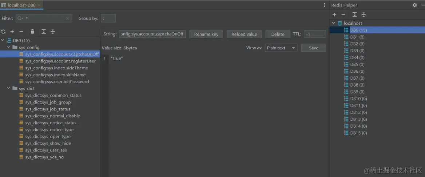Screen dimensions: 425x177
Task: Remove key using minus icon in key toolbar
Action: tap(21, 32)
